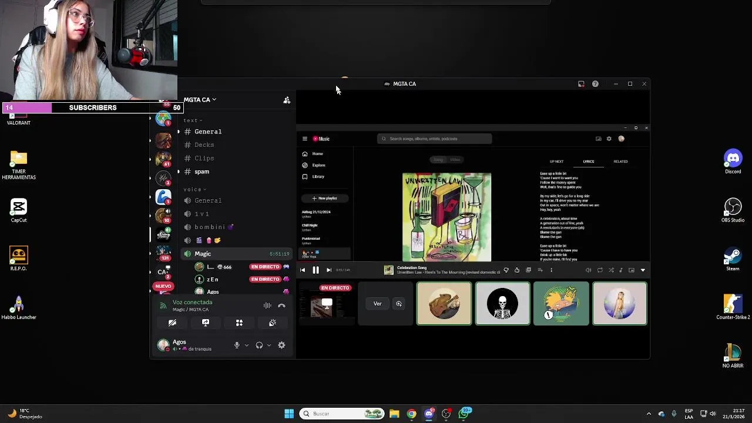Open Discord help icon in title bar

[595, 84]
